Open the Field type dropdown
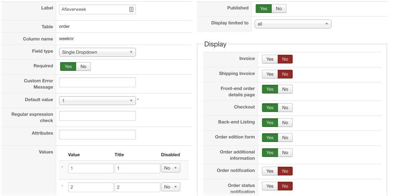394x196 pixels. tap(97, 52)
